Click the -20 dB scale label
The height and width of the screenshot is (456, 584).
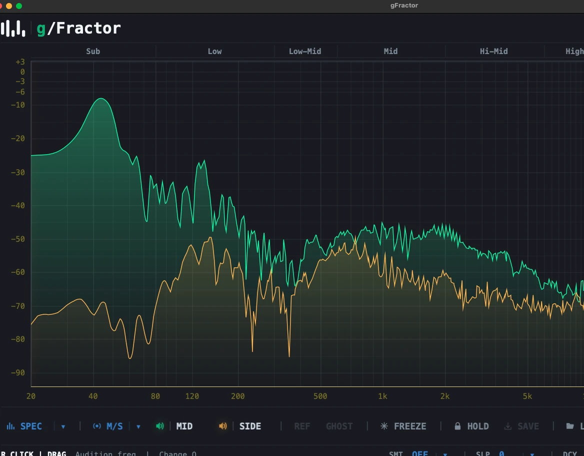point(18,138)
